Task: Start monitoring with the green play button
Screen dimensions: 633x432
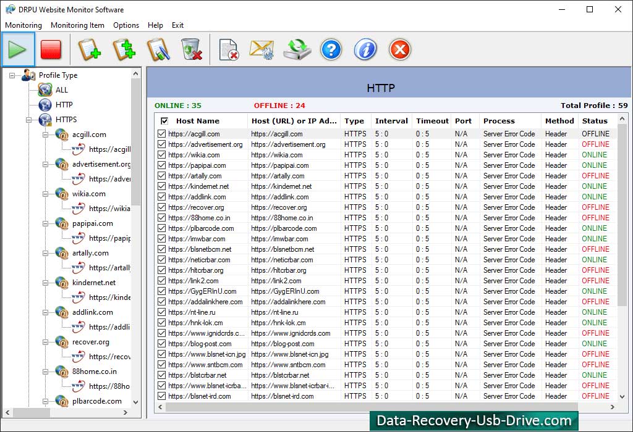Action: [18, 49]
